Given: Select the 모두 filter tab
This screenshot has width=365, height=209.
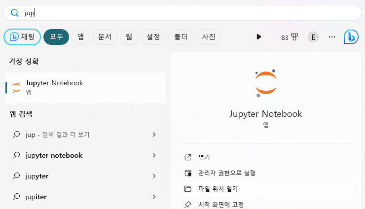Looking at the screenshot, I should click(56, 37).
